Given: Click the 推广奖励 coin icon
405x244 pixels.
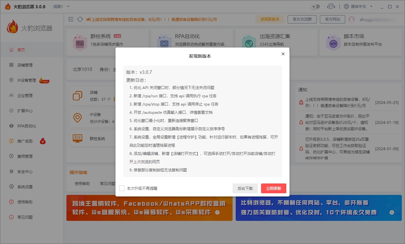Looking at the screenshot, I should (x=11, y=141).
